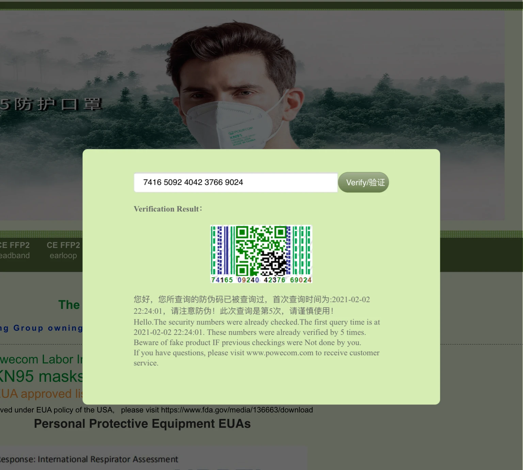Click the Verify/验证 button
Screen dimensions: 523x470
pos(363,182)
